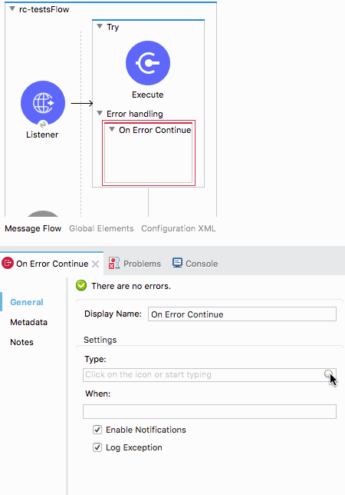Select the On Error Continue properties tab
Image resolution: width=345 pixels, height=495 pixels.
[52, 264]
